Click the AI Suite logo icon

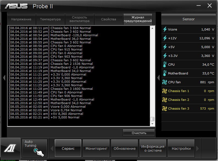[10, 148]
